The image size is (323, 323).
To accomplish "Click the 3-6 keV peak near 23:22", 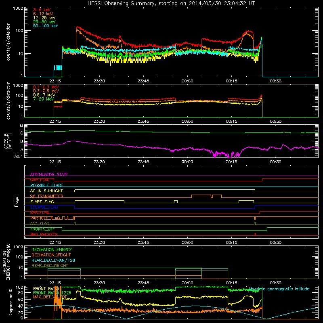I will pyautogui.click(x=77, y=27).
